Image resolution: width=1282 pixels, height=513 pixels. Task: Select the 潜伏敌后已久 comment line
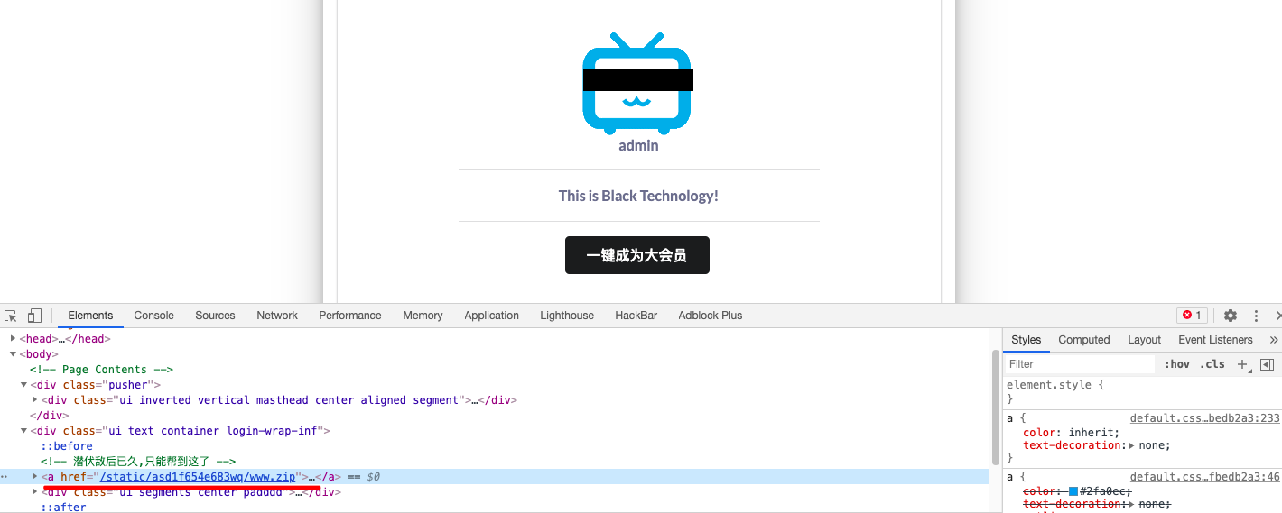pos(138,461)
